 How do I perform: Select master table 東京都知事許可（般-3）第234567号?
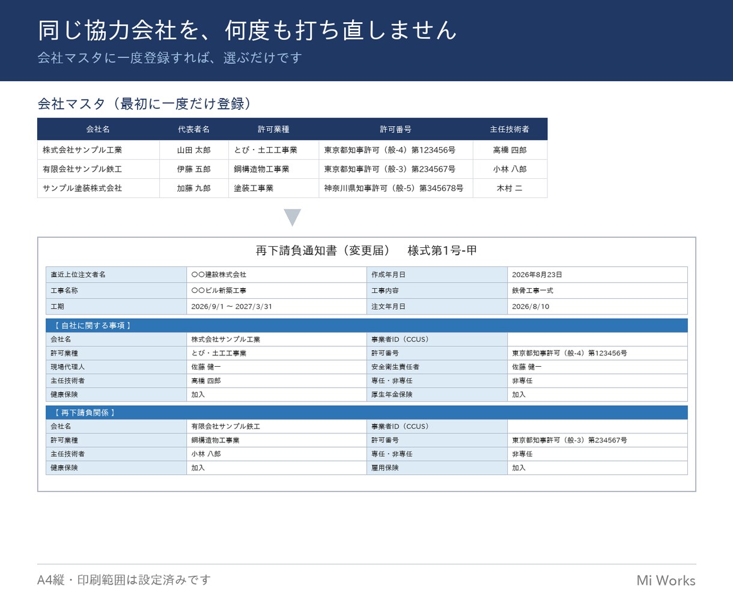coord(396,169)
